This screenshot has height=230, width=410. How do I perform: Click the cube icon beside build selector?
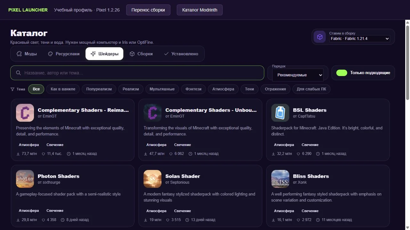[320, 37]
